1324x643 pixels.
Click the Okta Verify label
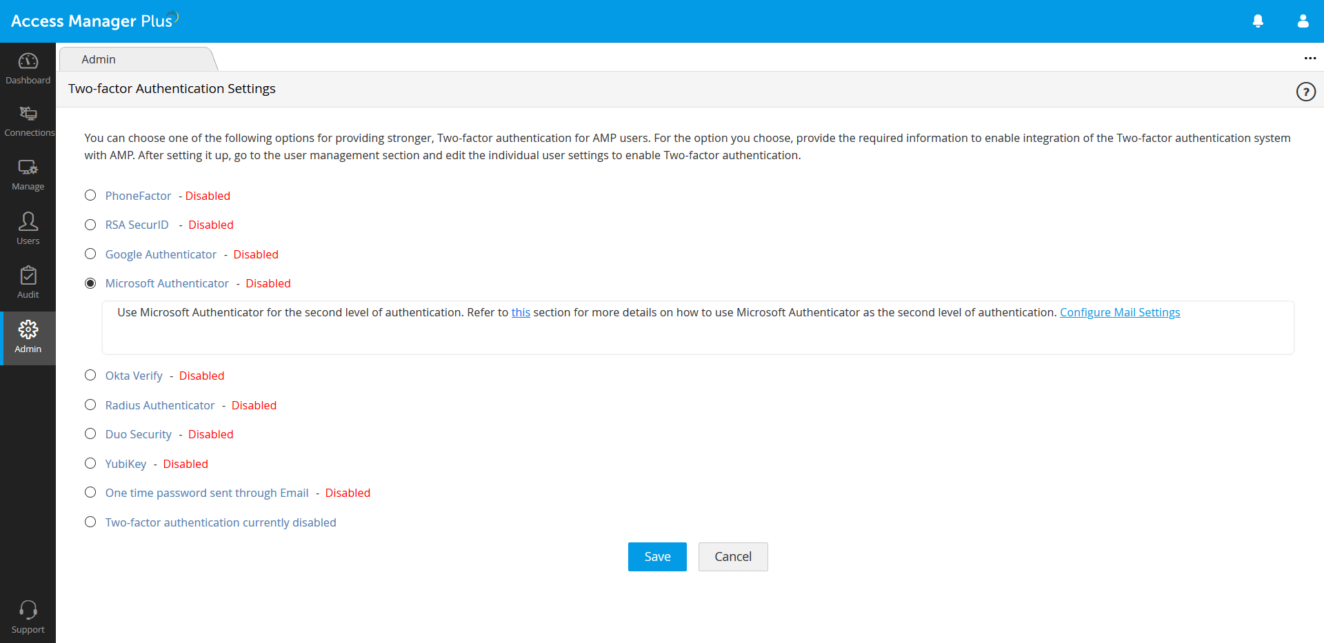134,376
